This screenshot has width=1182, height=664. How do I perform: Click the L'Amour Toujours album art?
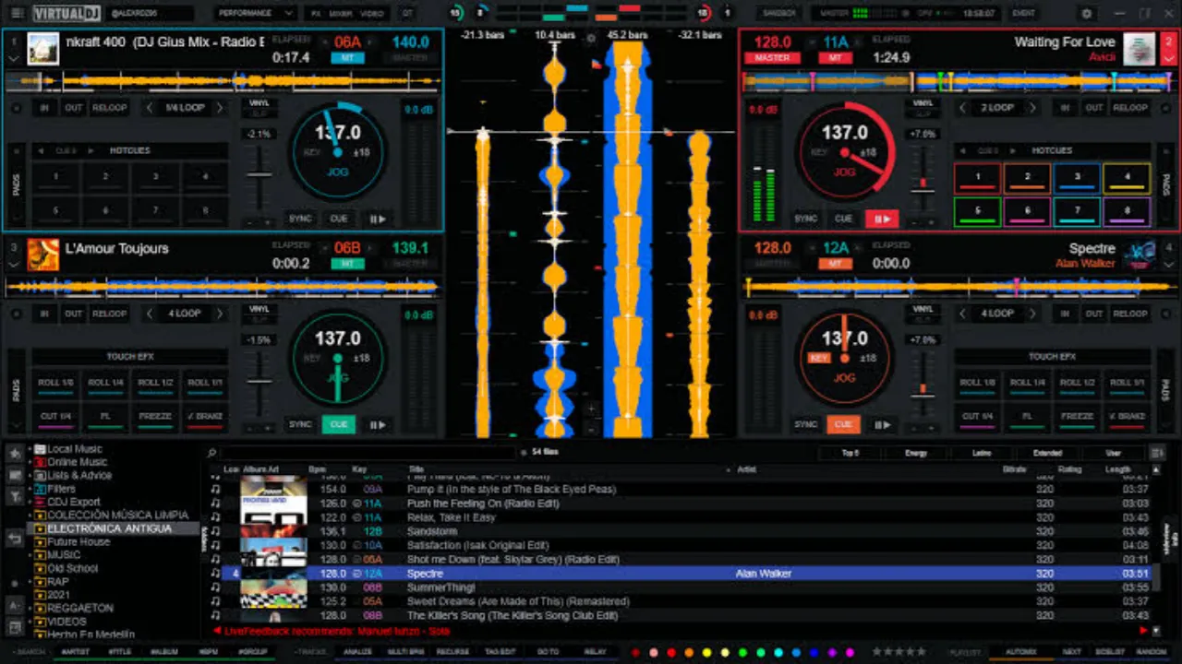tap(42, 255)
